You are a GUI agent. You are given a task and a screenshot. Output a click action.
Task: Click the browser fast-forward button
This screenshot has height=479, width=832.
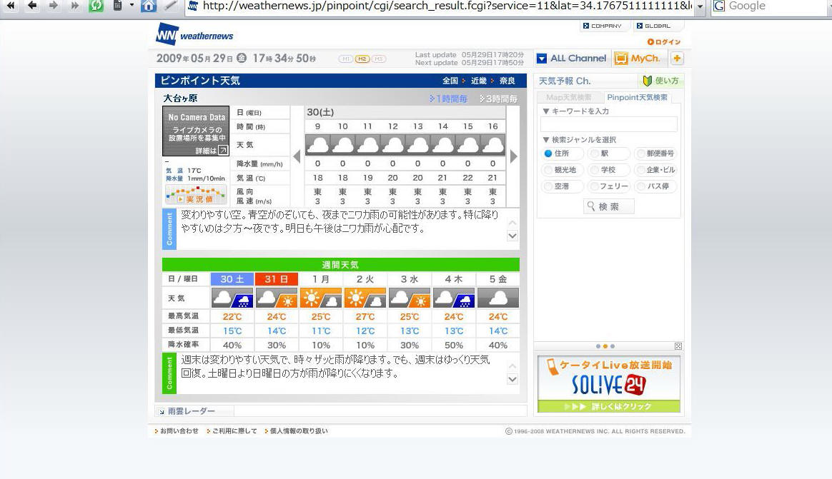click(74, 6)
